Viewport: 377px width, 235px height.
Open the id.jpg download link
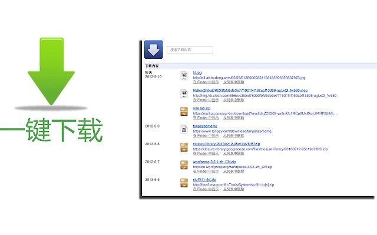tap(197, 73)
